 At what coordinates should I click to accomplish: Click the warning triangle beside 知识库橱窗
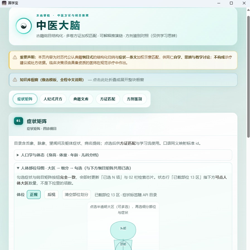click(15, 80)
